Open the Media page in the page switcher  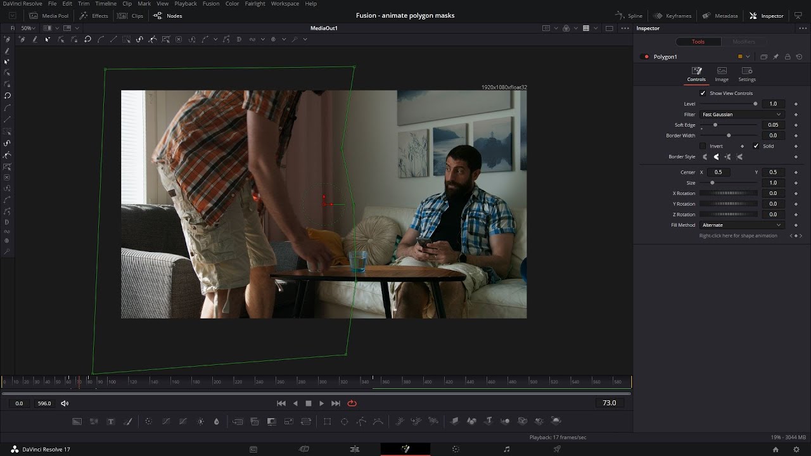tap(253, 449)
